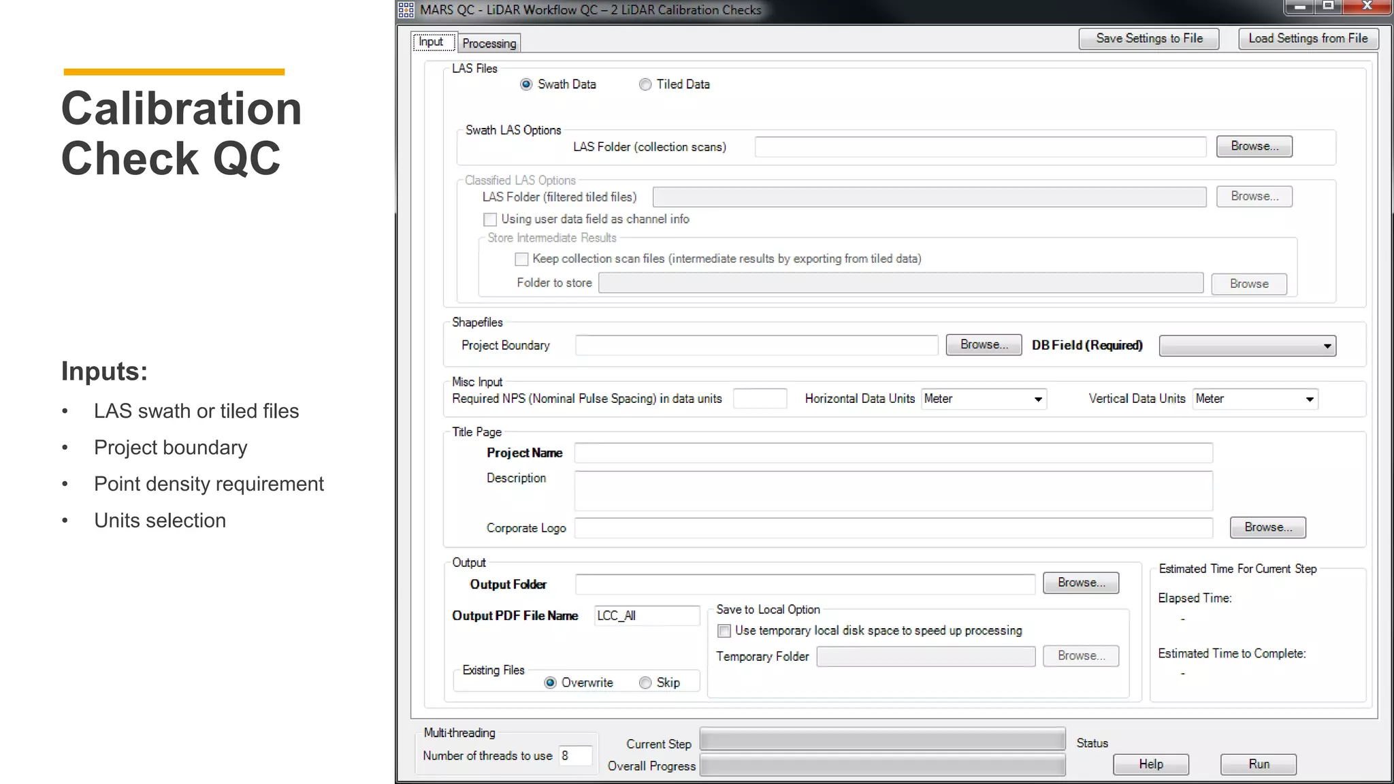
Task: Switch to the Processing tab
Action: [x=489, y=44]
